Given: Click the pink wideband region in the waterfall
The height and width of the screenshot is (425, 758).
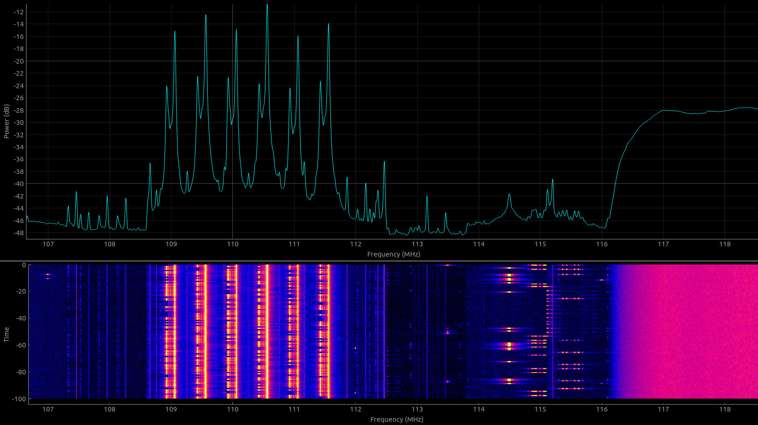Looking at the screenshot, I should [688, 331].
